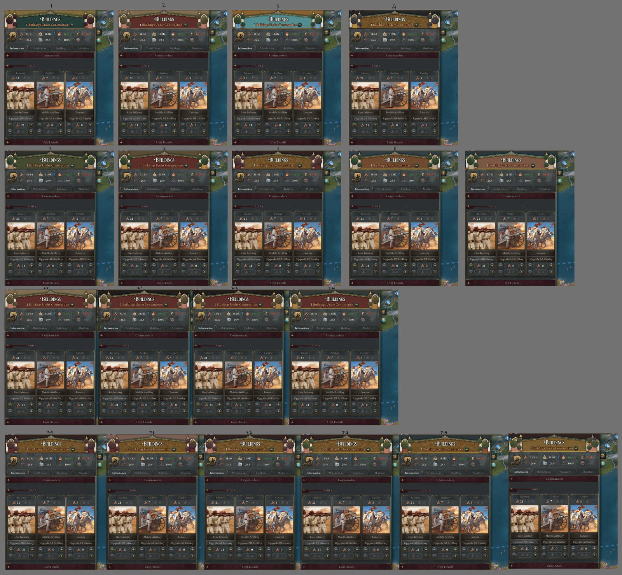Screen dimensions: 622x575
Task: Select Line Infantry label in teal-header panel
Action: tap(248, 112)
